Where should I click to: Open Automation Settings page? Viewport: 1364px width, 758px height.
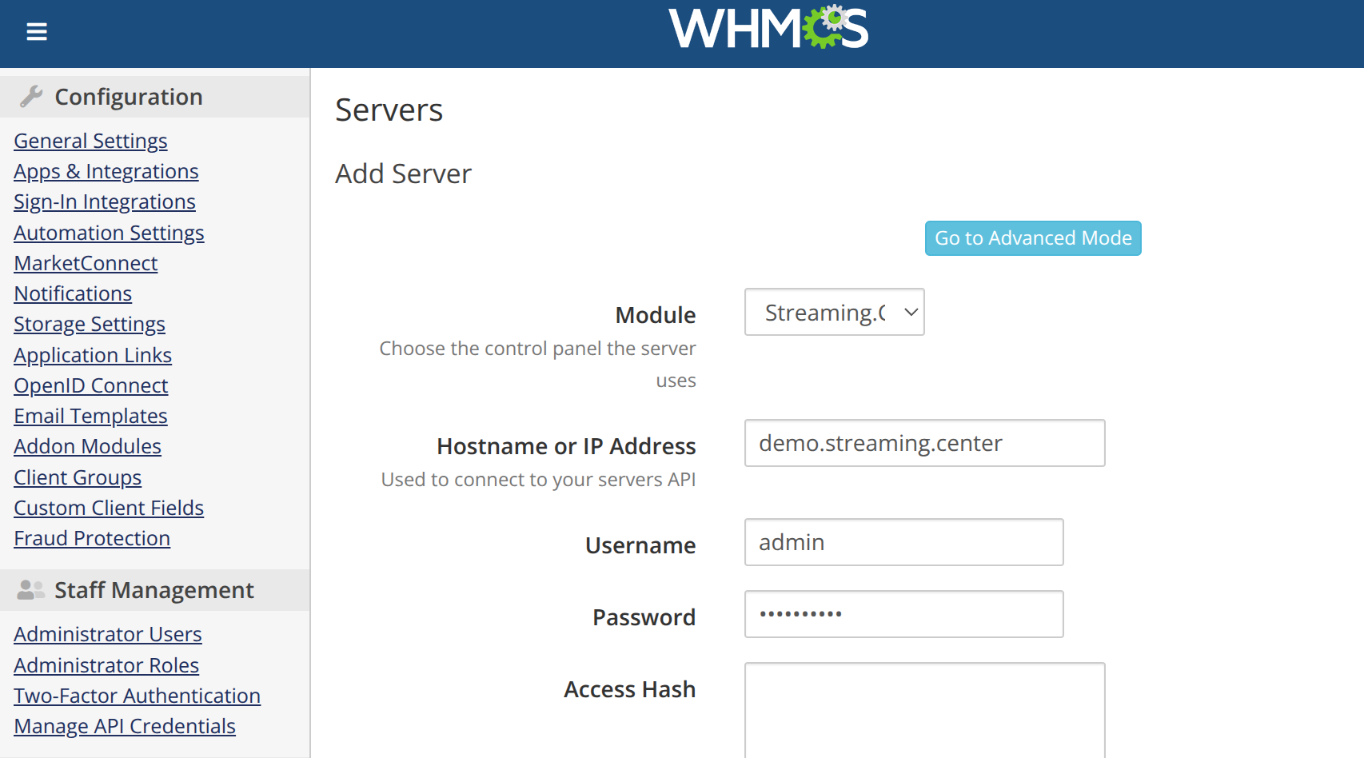click(109, 233)
